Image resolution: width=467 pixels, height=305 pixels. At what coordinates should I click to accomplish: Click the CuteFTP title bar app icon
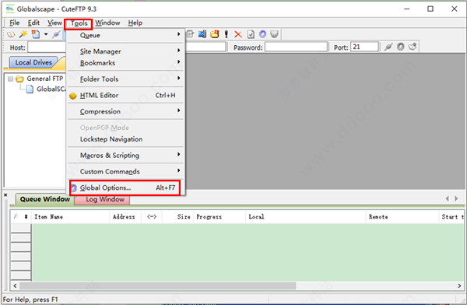pos(10,9)
